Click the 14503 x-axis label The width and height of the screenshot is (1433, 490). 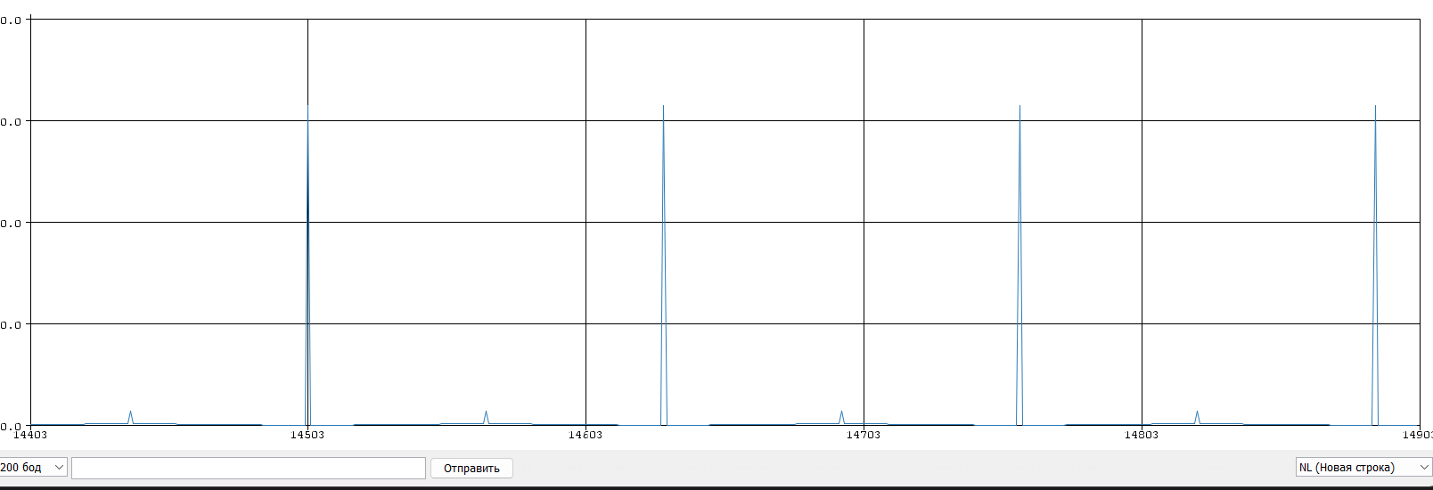click(307, 435)
